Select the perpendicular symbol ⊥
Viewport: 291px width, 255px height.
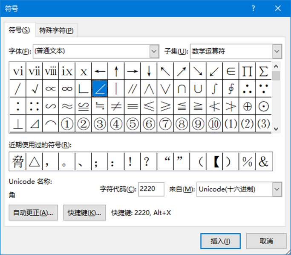click(x=17, y=124)
